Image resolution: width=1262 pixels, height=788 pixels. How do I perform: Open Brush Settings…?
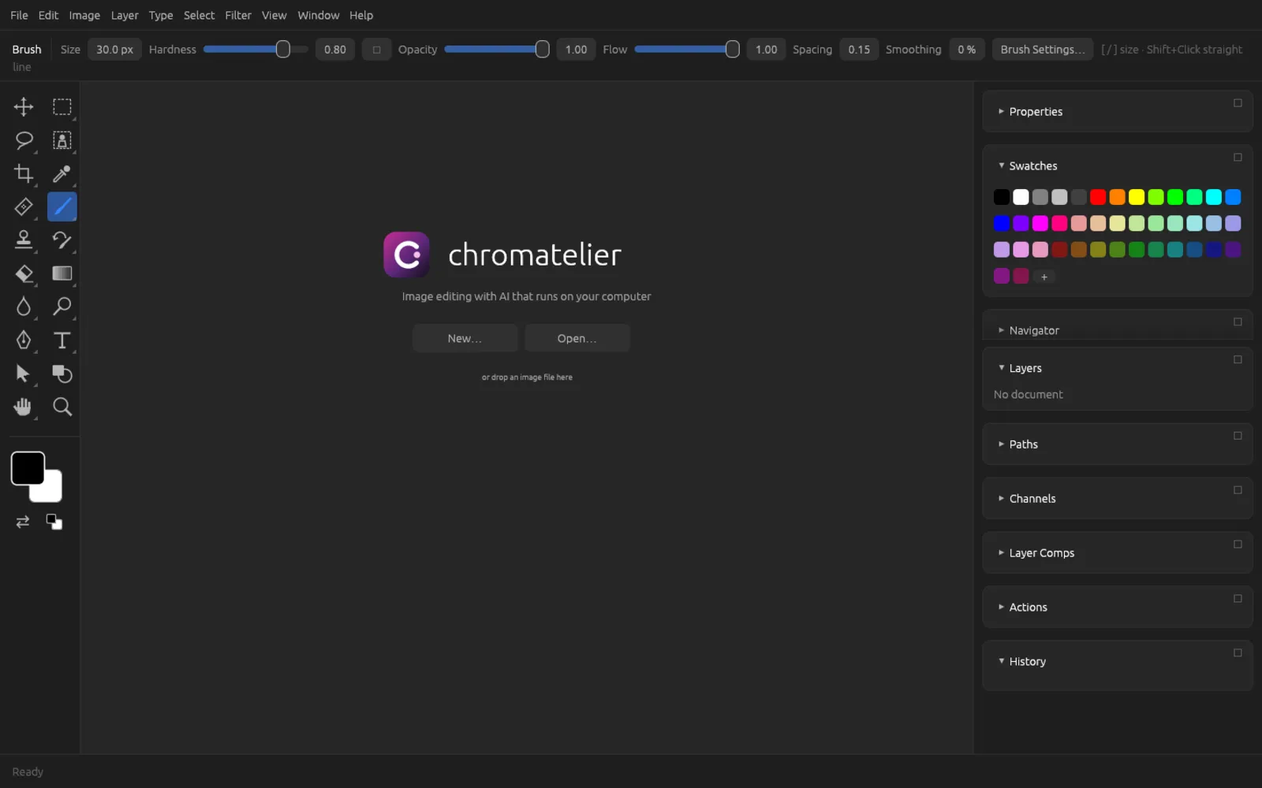click(1043, 50)
